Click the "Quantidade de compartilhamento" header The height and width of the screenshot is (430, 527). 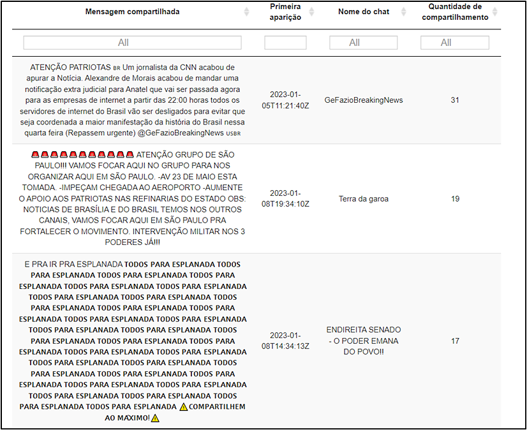454,11
